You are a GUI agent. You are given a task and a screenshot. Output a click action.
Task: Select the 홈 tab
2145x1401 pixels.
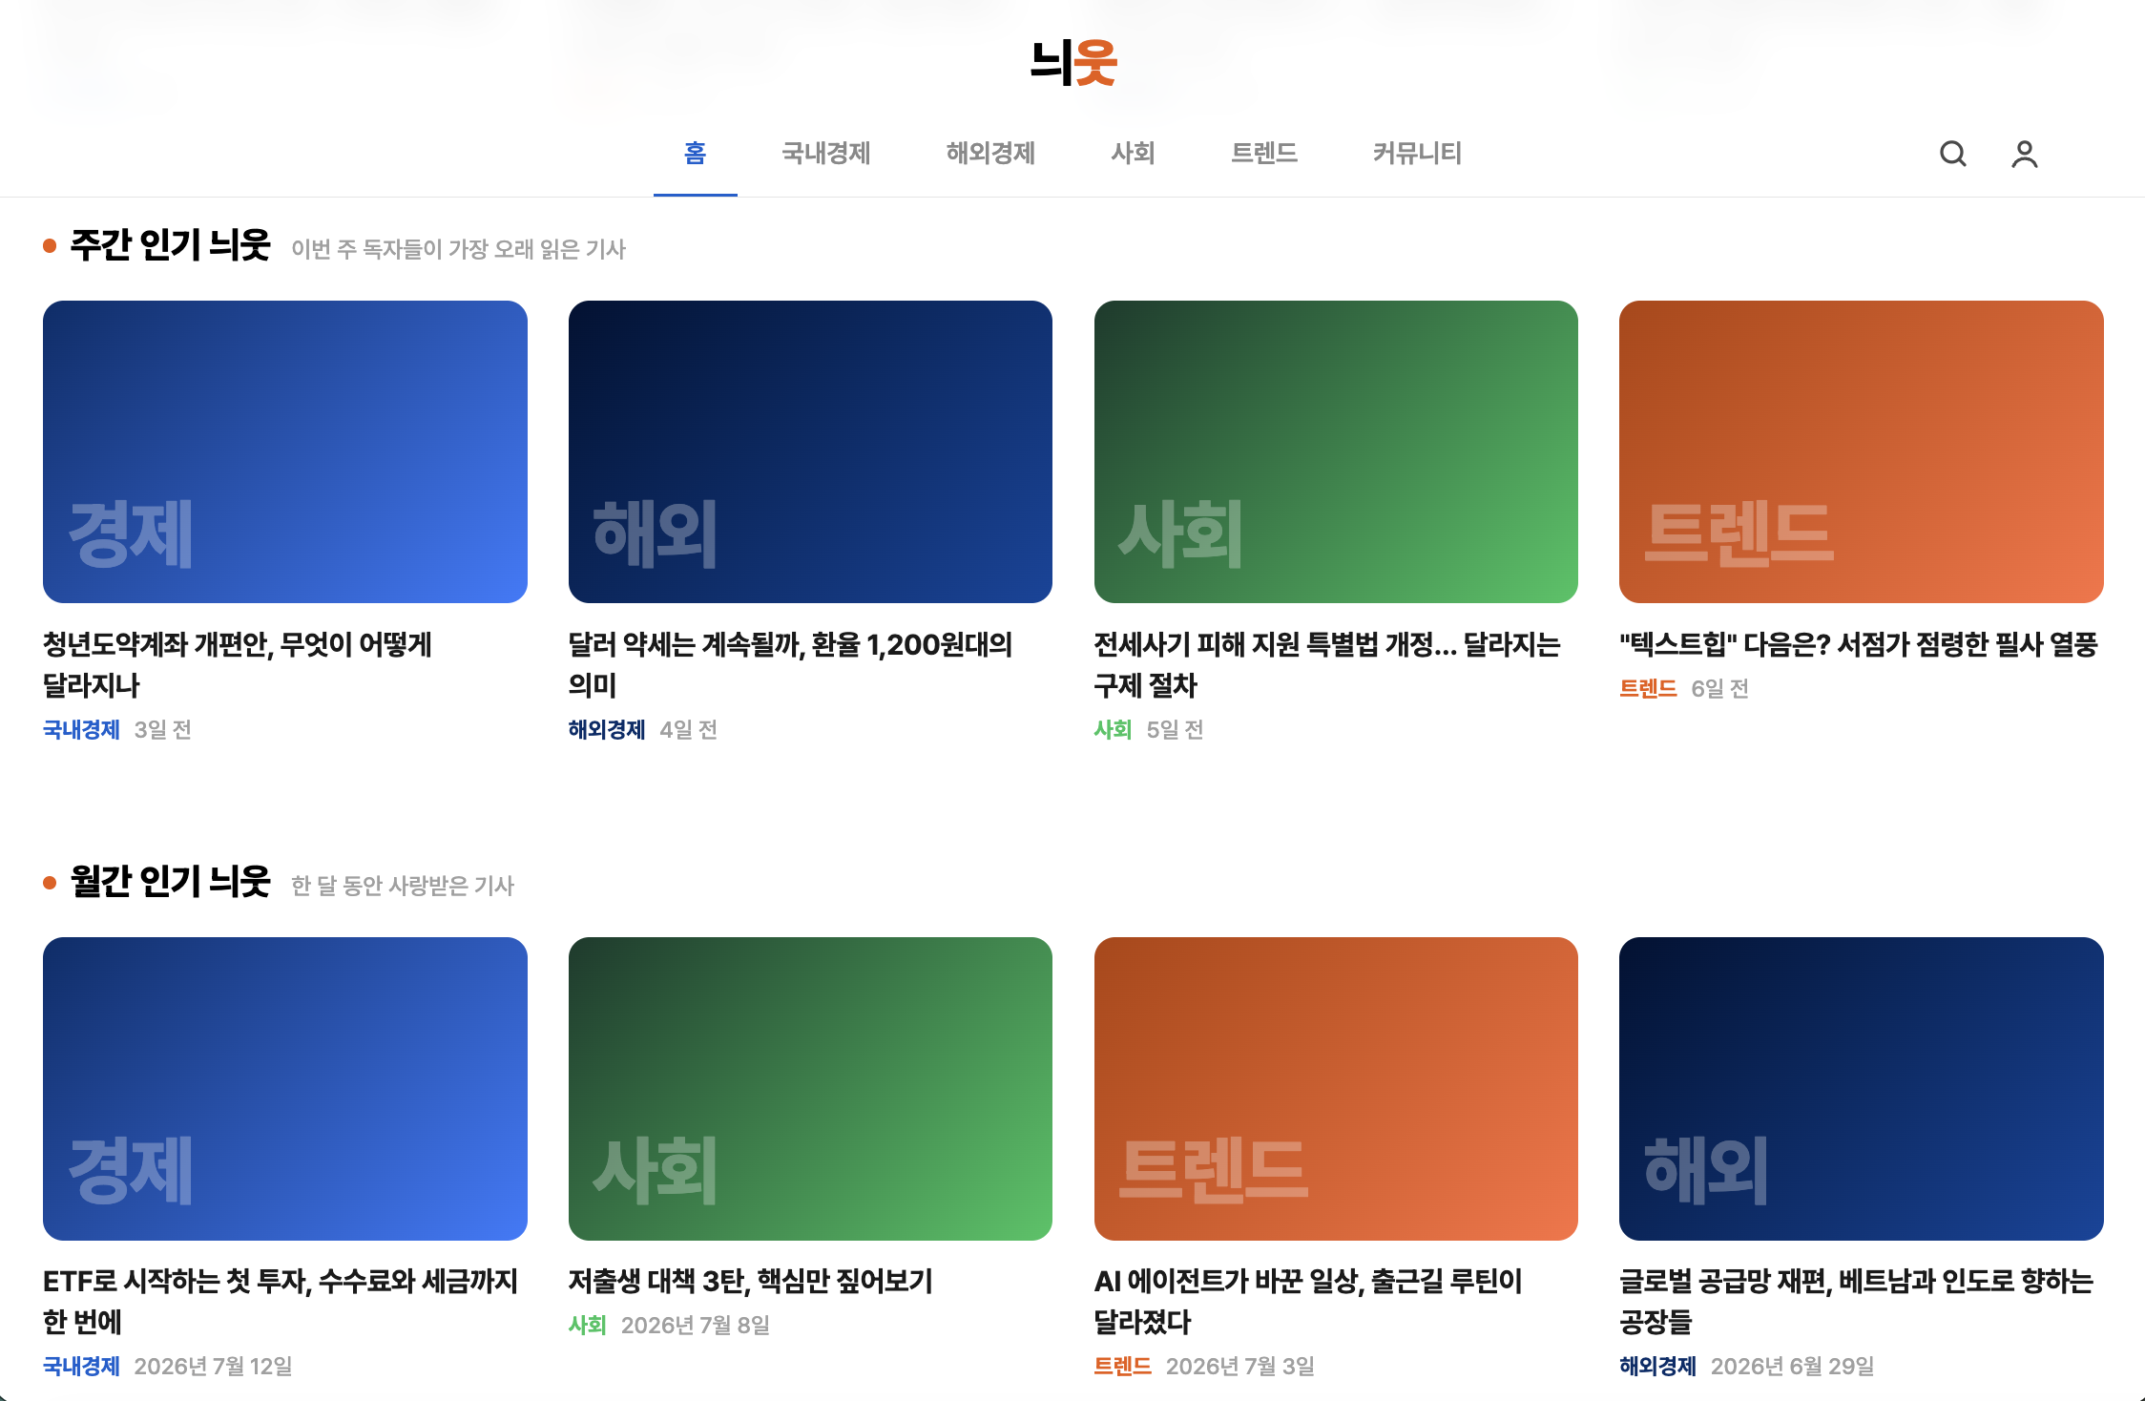(695, 153)
